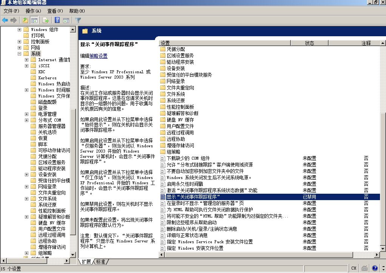Viewport: 386px width, 273px height.
Task: Click the Export List toolbar icon
Action: pyautogui.click(x=46, y=20)
